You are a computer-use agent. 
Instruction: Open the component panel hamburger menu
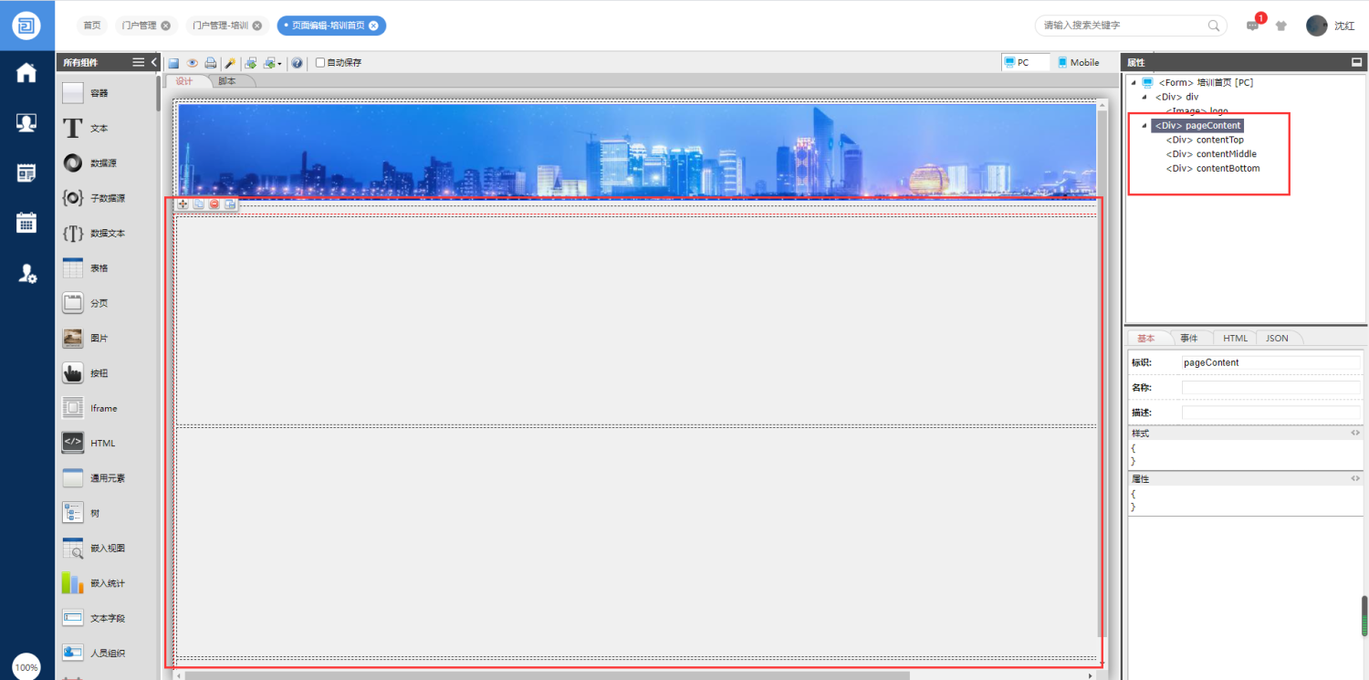click(x=139, y=62)
